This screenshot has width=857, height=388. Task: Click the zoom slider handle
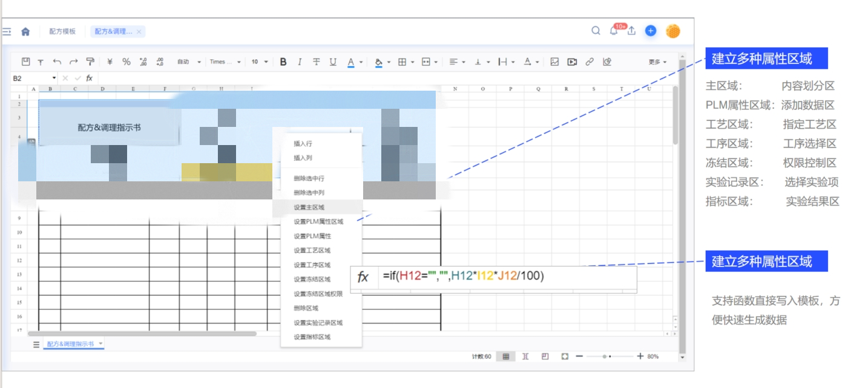[x=605, y=357]
